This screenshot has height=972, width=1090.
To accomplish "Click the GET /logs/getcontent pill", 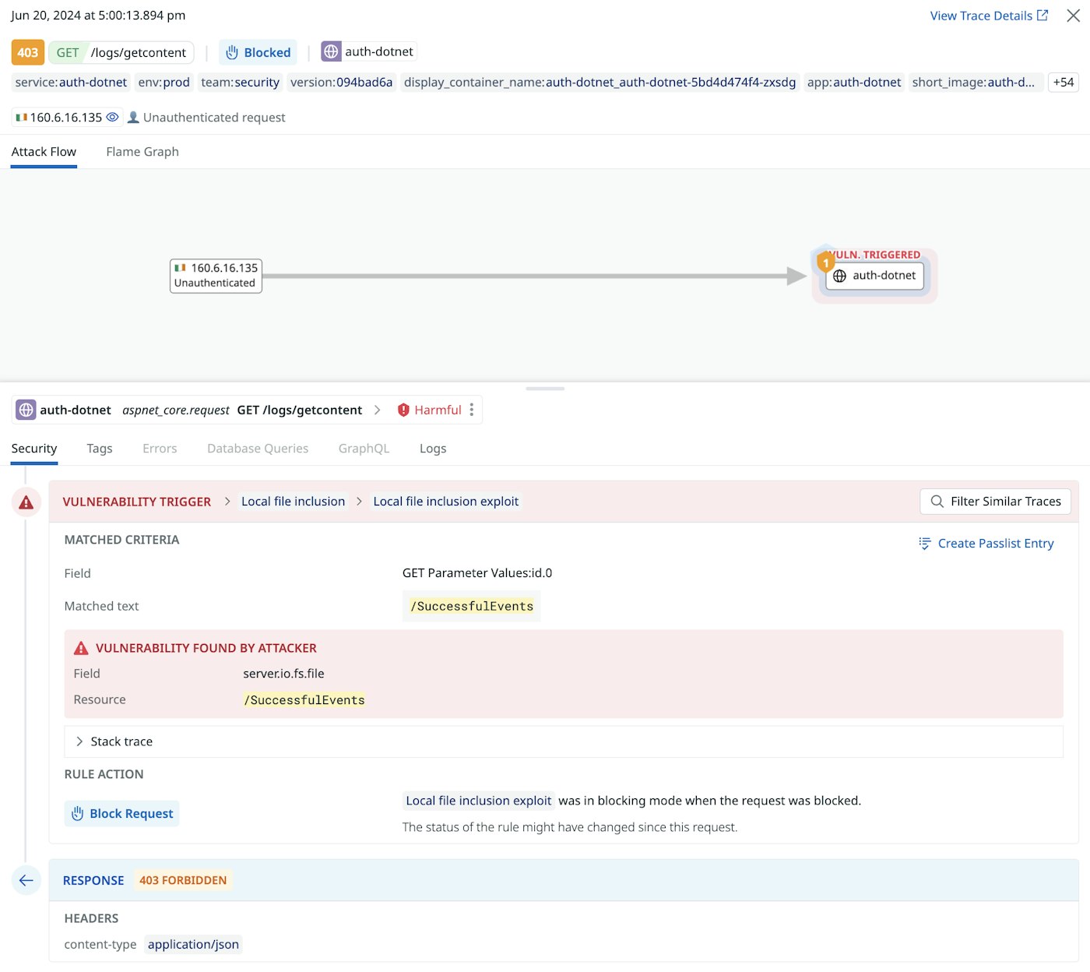I will 121,52.
